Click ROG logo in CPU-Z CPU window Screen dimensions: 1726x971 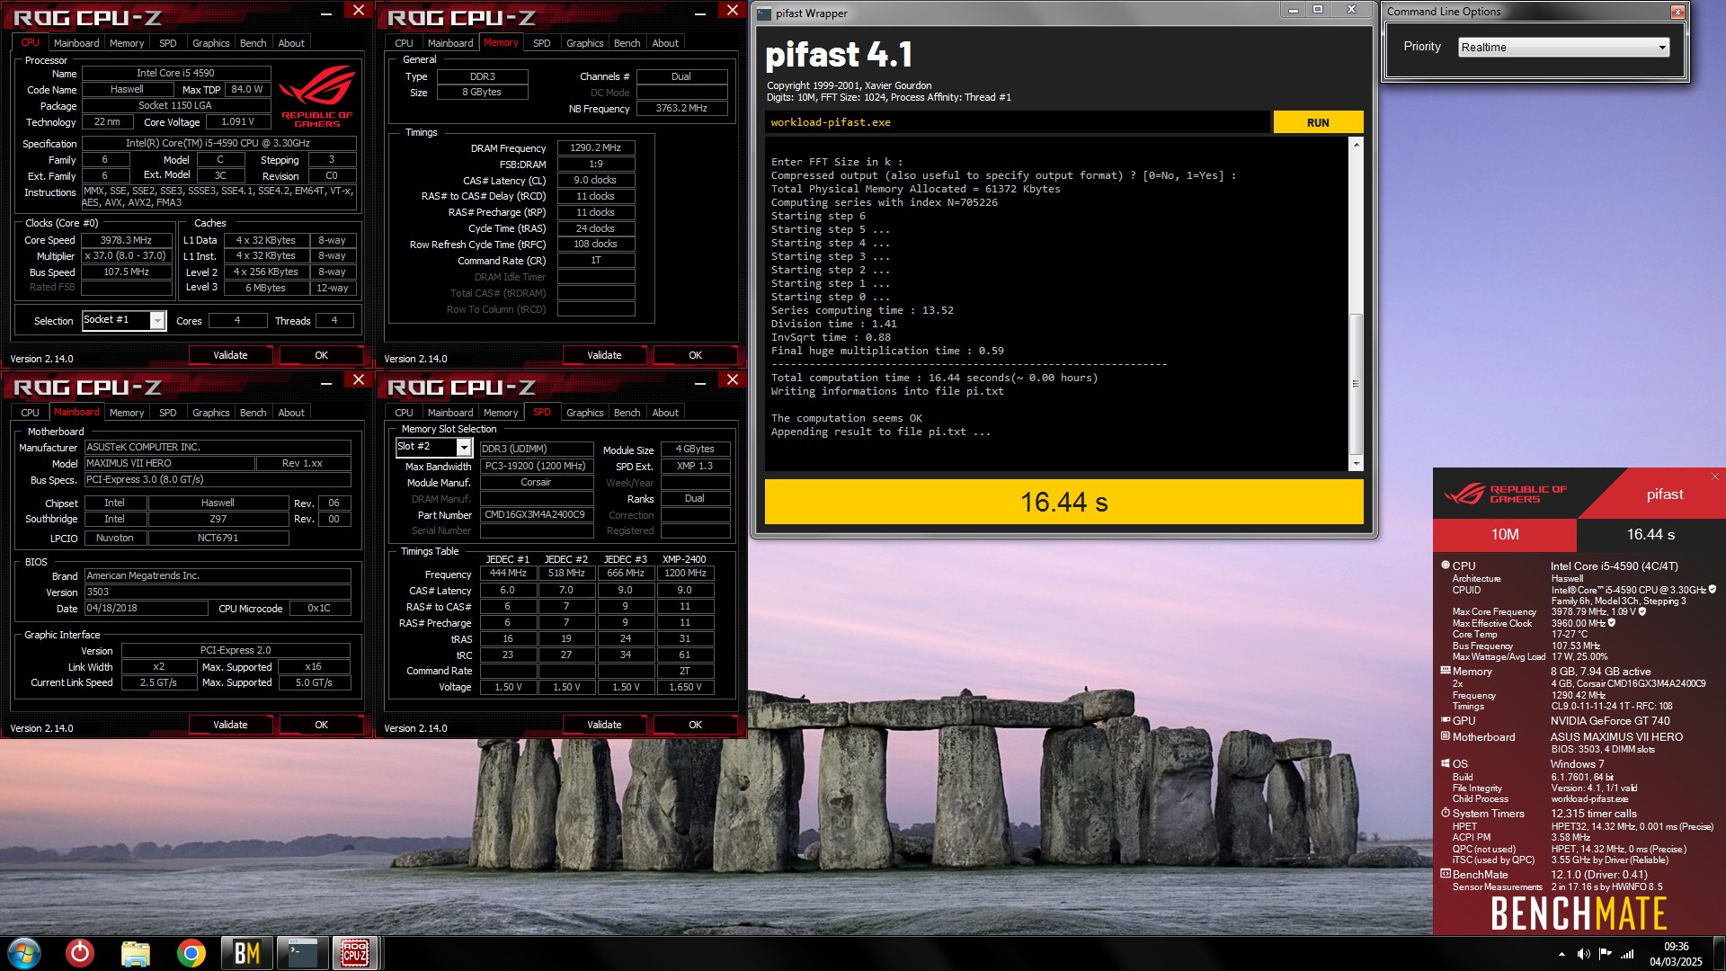coord(316,97)
